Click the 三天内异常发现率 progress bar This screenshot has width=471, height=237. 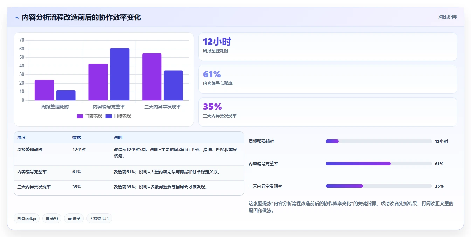pyautogui.click(x=379, y=186)
